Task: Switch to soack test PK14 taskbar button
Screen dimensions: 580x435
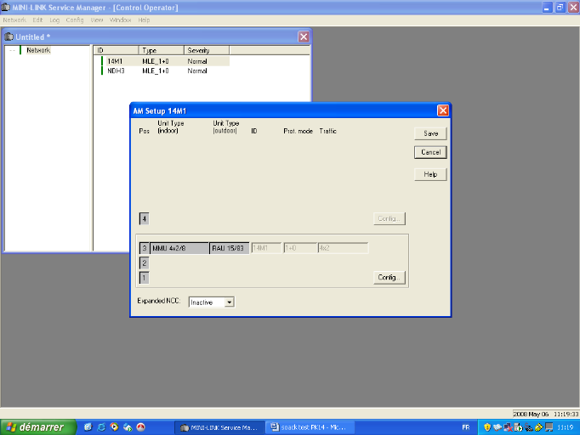Action: coord(310,427)
